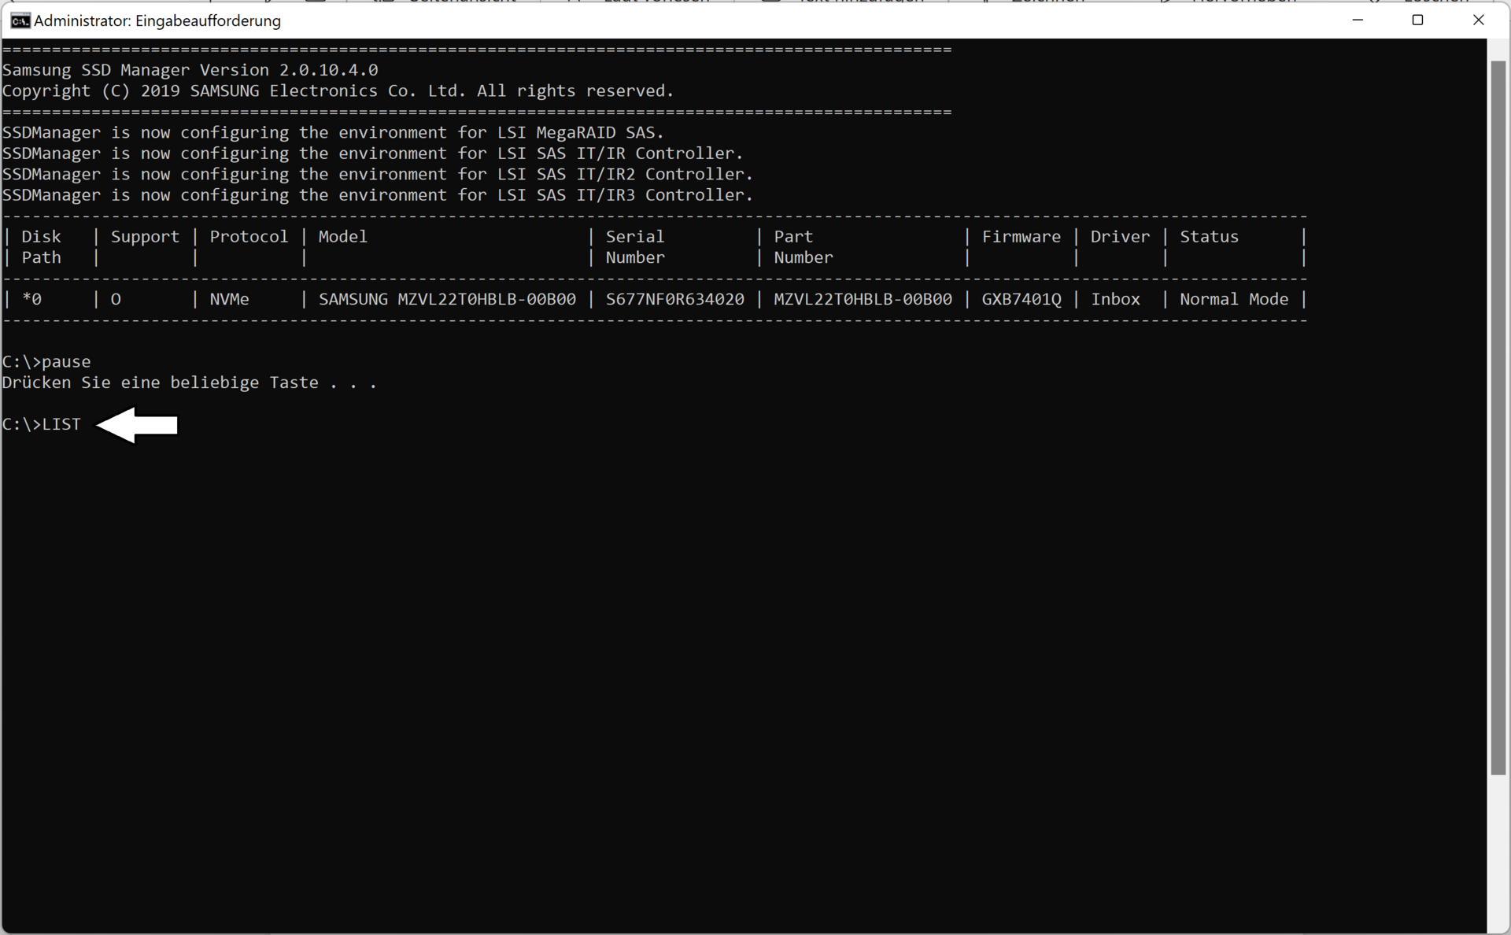
Task: Click the line mentioning IT/IR3 Controller
Action: (x=378, y=195)
